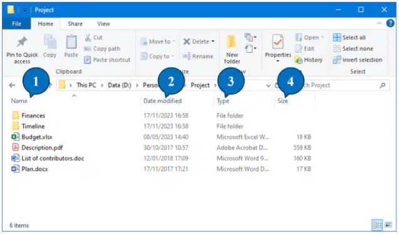Switch to the Share tab

tap(75, 24)
